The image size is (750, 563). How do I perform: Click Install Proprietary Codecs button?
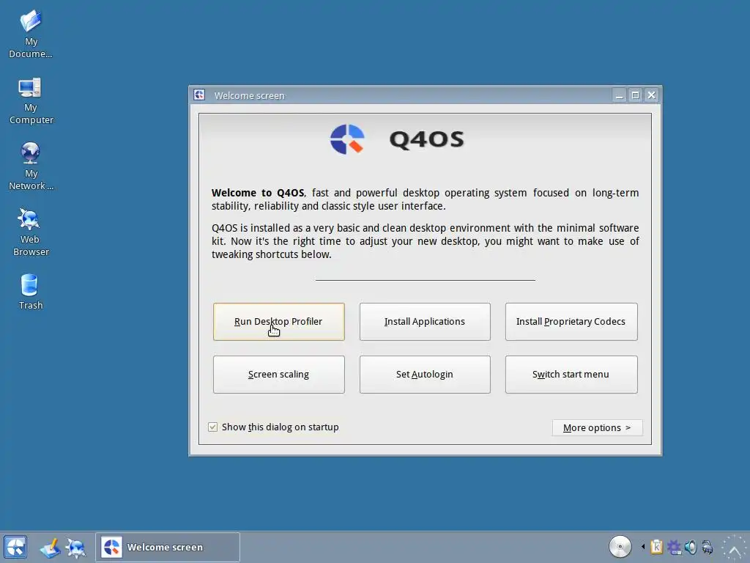tap(571, 322)
